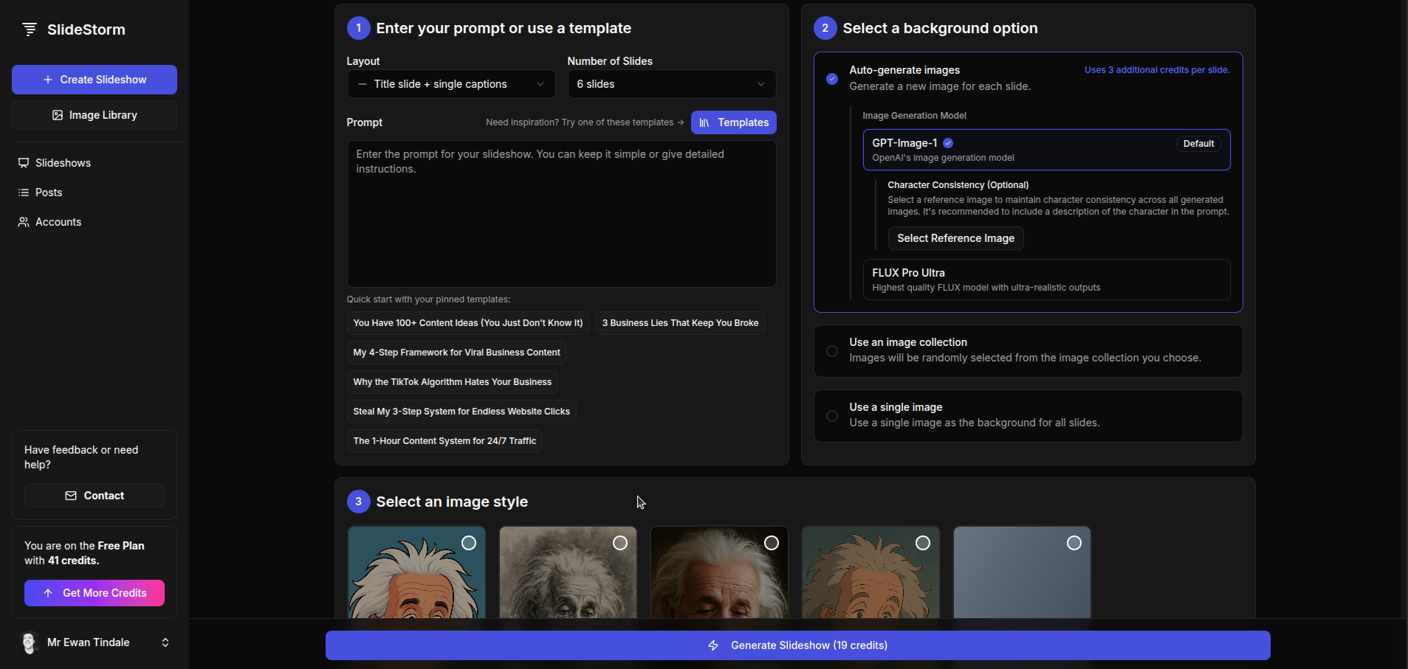Click the lightning bolt icon on Generate Slideshow
This screenshot has height=669, width=1408.
click(713, 645)
